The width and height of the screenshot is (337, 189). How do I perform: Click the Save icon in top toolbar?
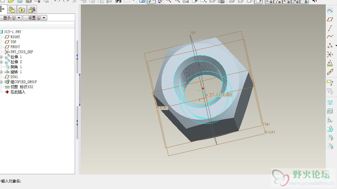pyautogui.click(x=20, y=1)
